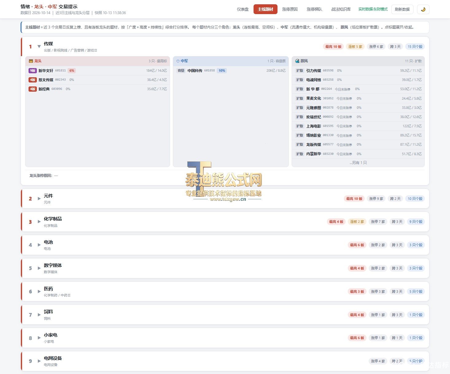450x374 pixels.
Task: Click 9板 badge of 新华文轩
Action: click(33, 71)
